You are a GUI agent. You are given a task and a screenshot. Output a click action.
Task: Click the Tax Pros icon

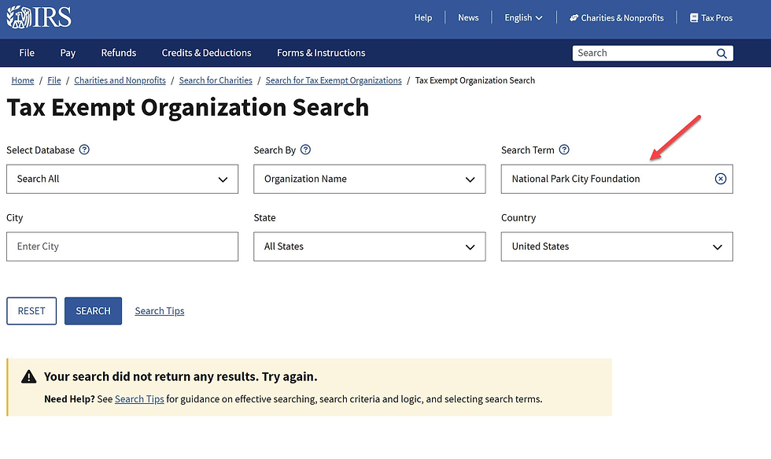click(693, 17)
